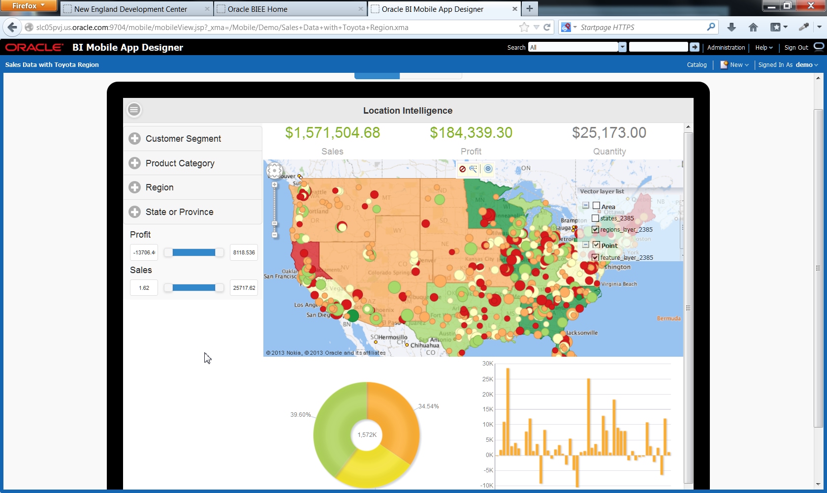Bookmark this page with the star
This screenshot has width=827, height=493.
[524, 28]
